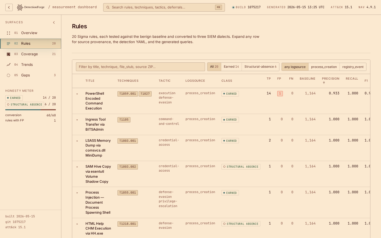Click the T1003.002 technique tag
This screenshot has height=238, width=381.
coord(128,167)
